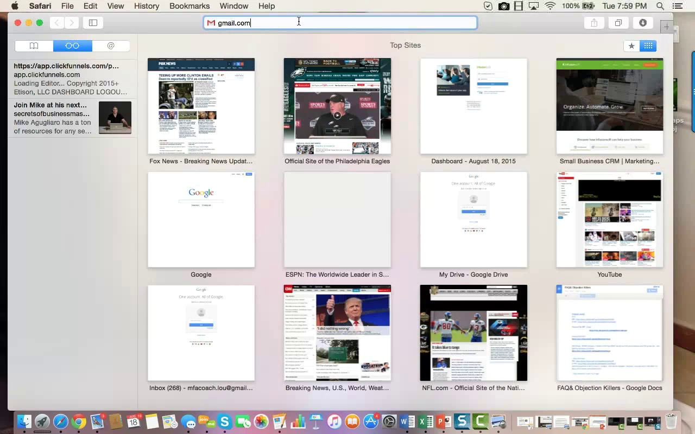Open Camtasia from the Dock
Viewport: 695px width, 434px height.
tap(481, 422)
